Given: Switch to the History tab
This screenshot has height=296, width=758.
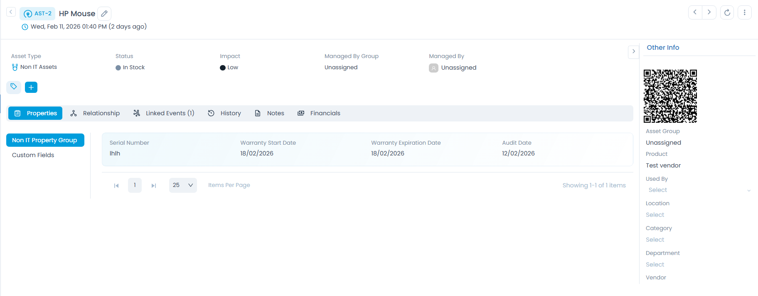Looking at the screenshot, I should pyautogui.click(x=224, y=113).
